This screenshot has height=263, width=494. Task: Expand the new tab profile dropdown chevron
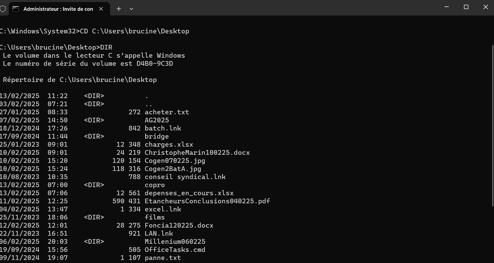pyautogui.click(x=131, y=9)
